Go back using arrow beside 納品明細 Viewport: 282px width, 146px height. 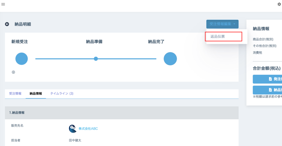[7, 24]
